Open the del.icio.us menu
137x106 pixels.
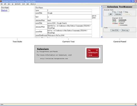[x=33, y=4]
